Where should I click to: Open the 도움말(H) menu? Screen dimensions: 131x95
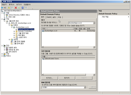27,4
